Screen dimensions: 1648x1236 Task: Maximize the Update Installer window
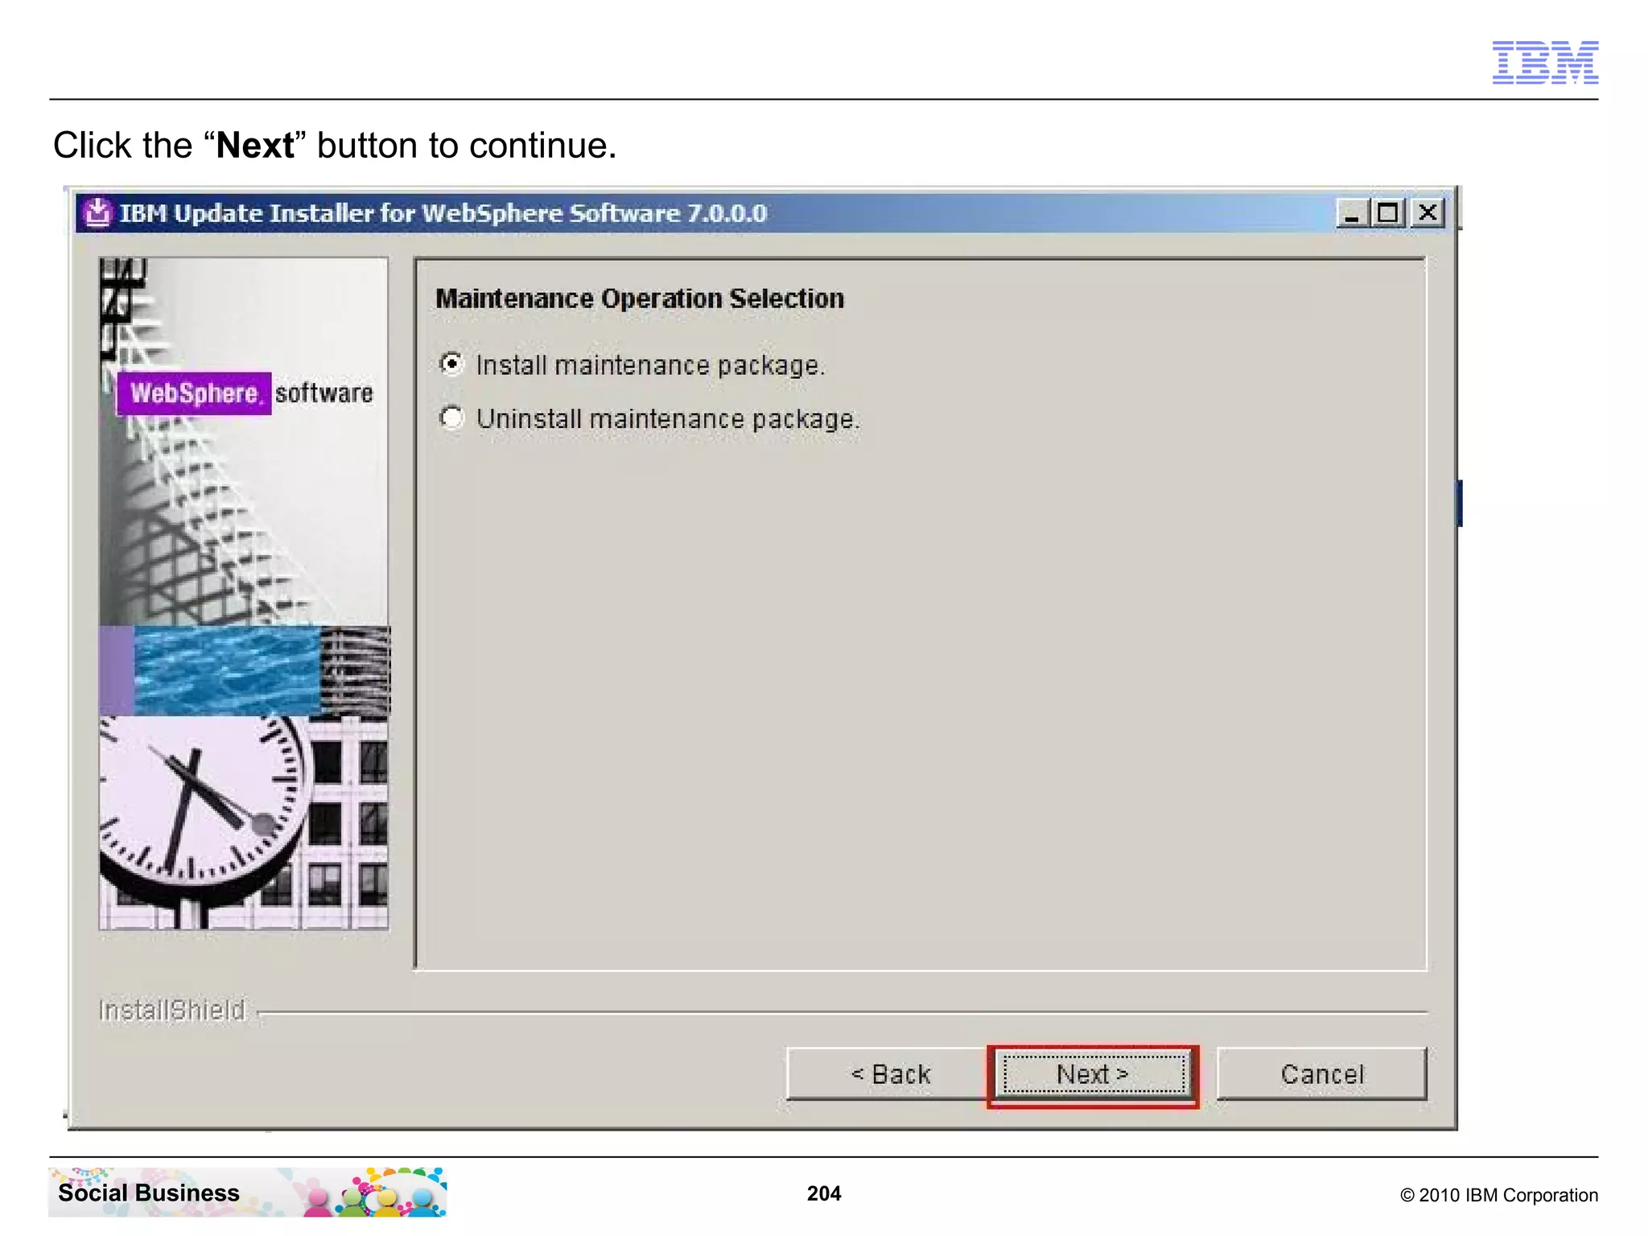1387,213
